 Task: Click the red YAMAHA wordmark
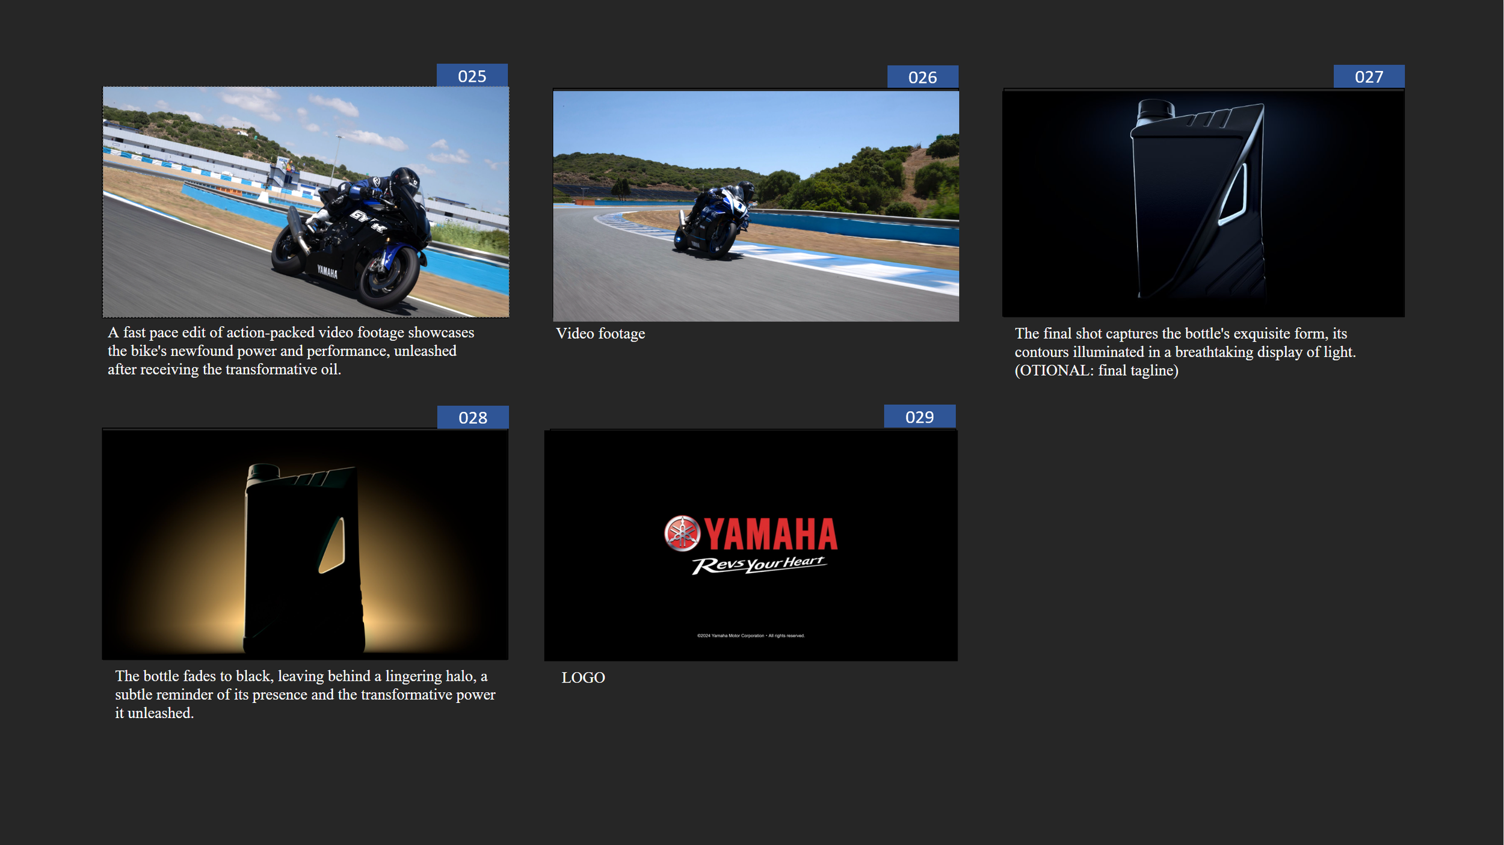(771, 534)
